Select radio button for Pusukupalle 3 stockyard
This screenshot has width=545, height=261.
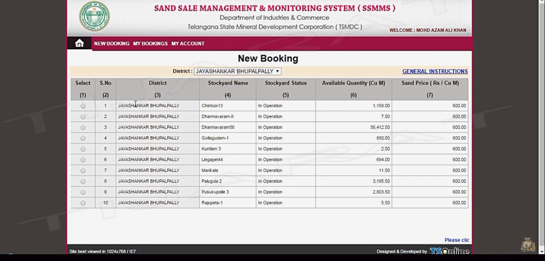coord(83,192)
